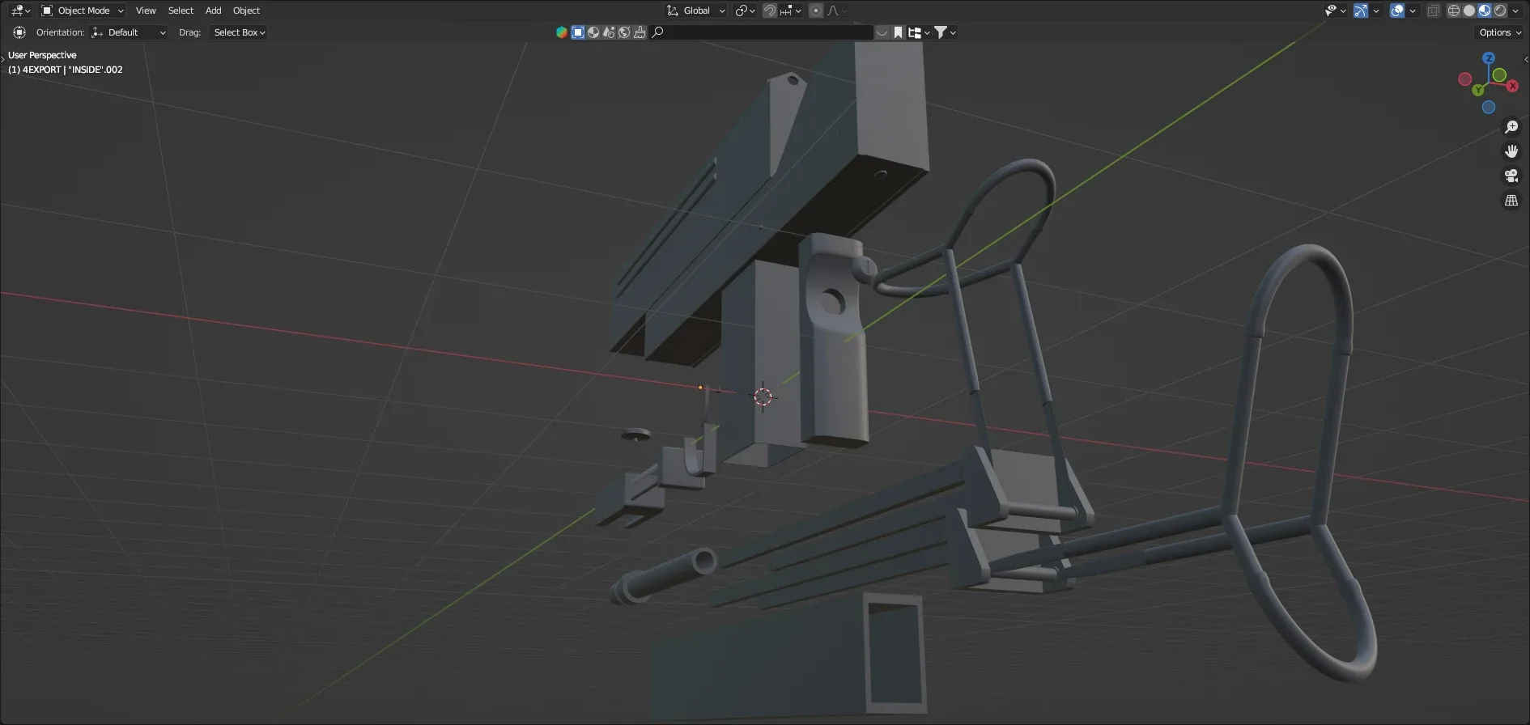1530x725 pixels.
Task: Open the hierarchy display mode dropdown
Action: (919, 32)
